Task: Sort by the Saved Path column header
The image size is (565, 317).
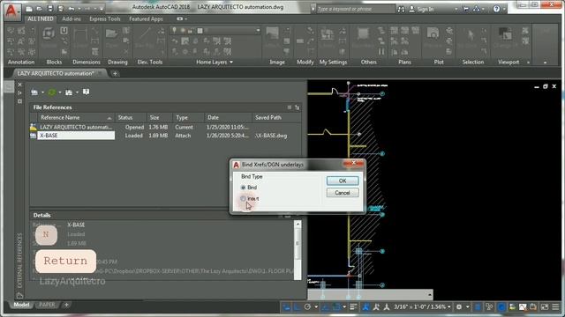Action: (x=275, y=117)
